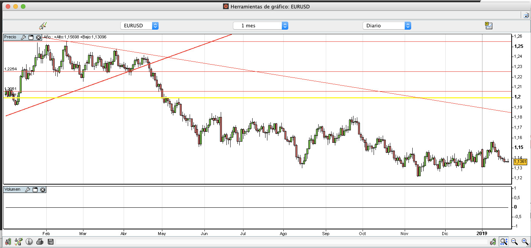Open the Diario timeframe dropdown
531x248 pixels.
coord(387,26)
